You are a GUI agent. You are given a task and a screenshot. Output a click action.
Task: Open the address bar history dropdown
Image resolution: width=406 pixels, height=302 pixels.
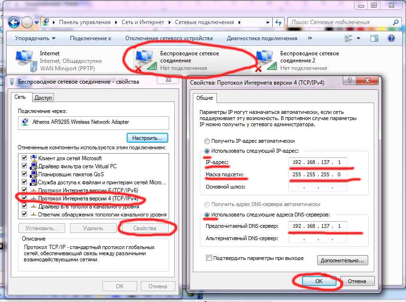click(268, 23)
